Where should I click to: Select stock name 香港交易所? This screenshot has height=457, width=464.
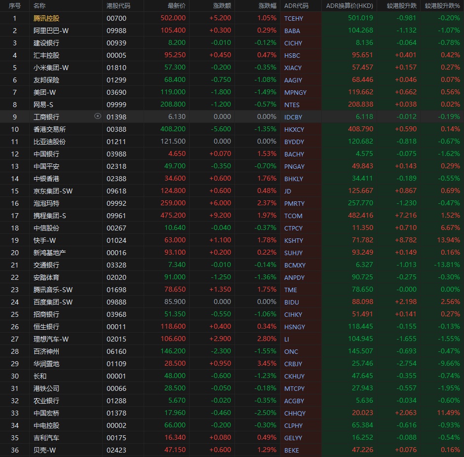(x=49, y=129)
